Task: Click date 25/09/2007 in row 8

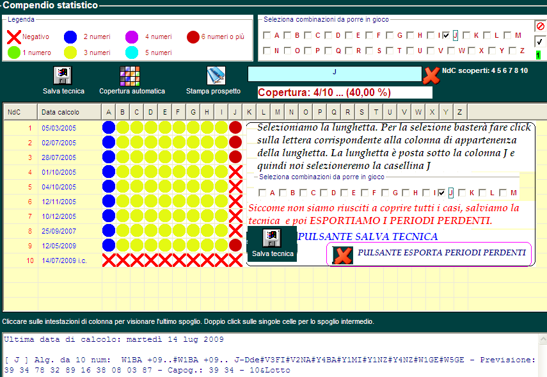Action: 59,232
